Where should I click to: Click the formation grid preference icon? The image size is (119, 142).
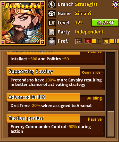click(79, 41)
